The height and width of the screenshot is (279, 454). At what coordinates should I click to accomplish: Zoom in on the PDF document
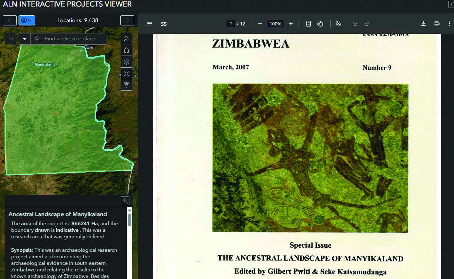(x=291, y=24)
